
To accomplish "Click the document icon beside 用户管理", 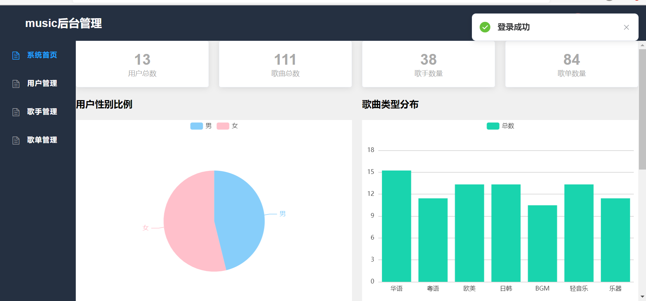I will click(x=16, y=84).
